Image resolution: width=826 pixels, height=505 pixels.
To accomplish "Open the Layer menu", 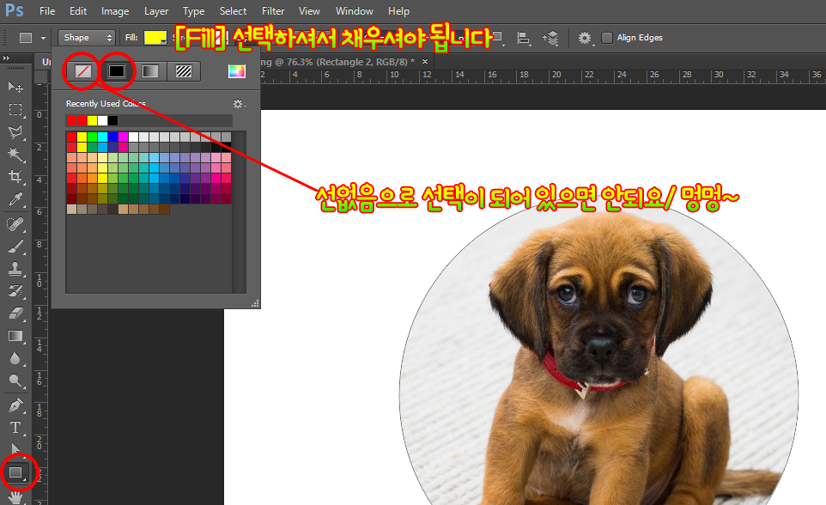I will click(x=156, y=11).
